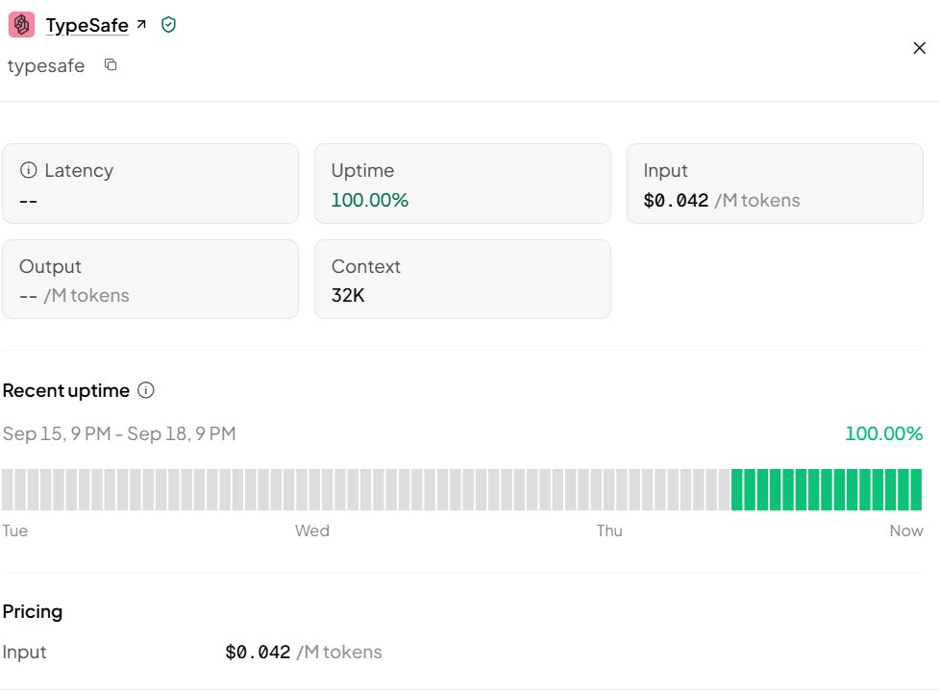
Task: Click the Recent uptime info icon
Action: pyautogui.click(x=146, y=390)
